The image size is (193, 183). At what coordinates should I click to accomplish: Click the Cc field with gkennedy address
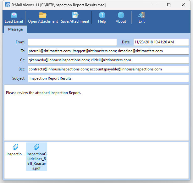coord(108,60)
